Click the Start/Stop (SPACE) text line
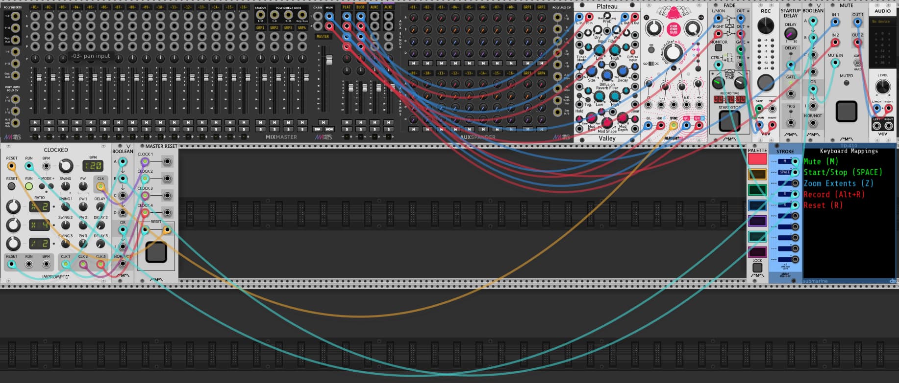 pos(843,172)
